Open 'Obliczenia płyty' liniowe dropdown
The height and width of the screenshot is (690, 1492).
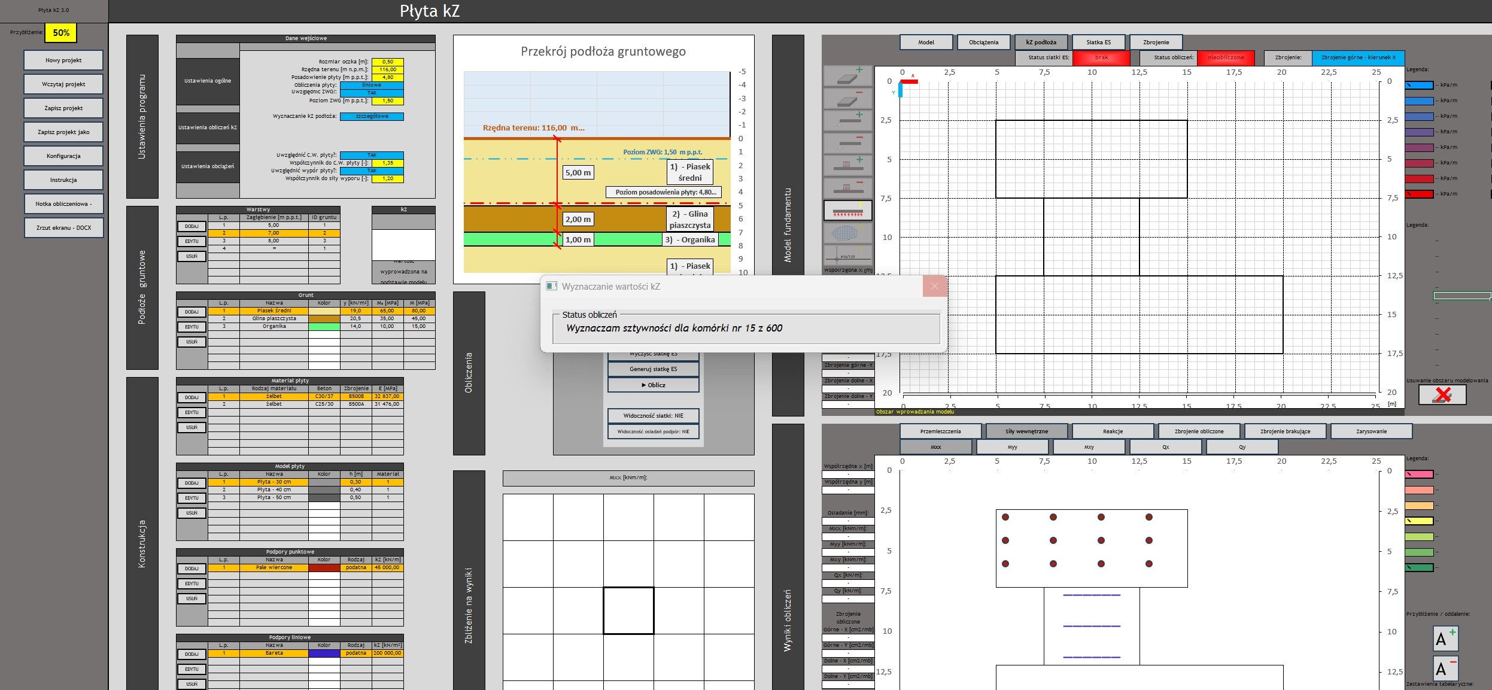pyautogui.click(x=372, y=85)
